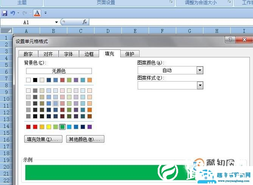
Task: Switch to the 边框 tab
Action: [x=89, y=54]
